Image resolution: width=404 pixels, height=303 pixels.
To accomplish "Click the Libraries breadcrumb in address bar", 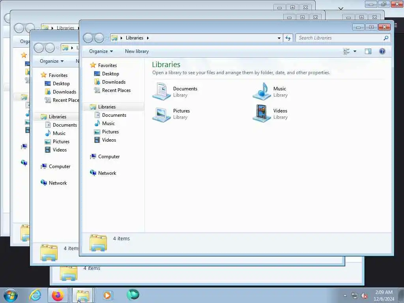I will click(x=135, y=38).
